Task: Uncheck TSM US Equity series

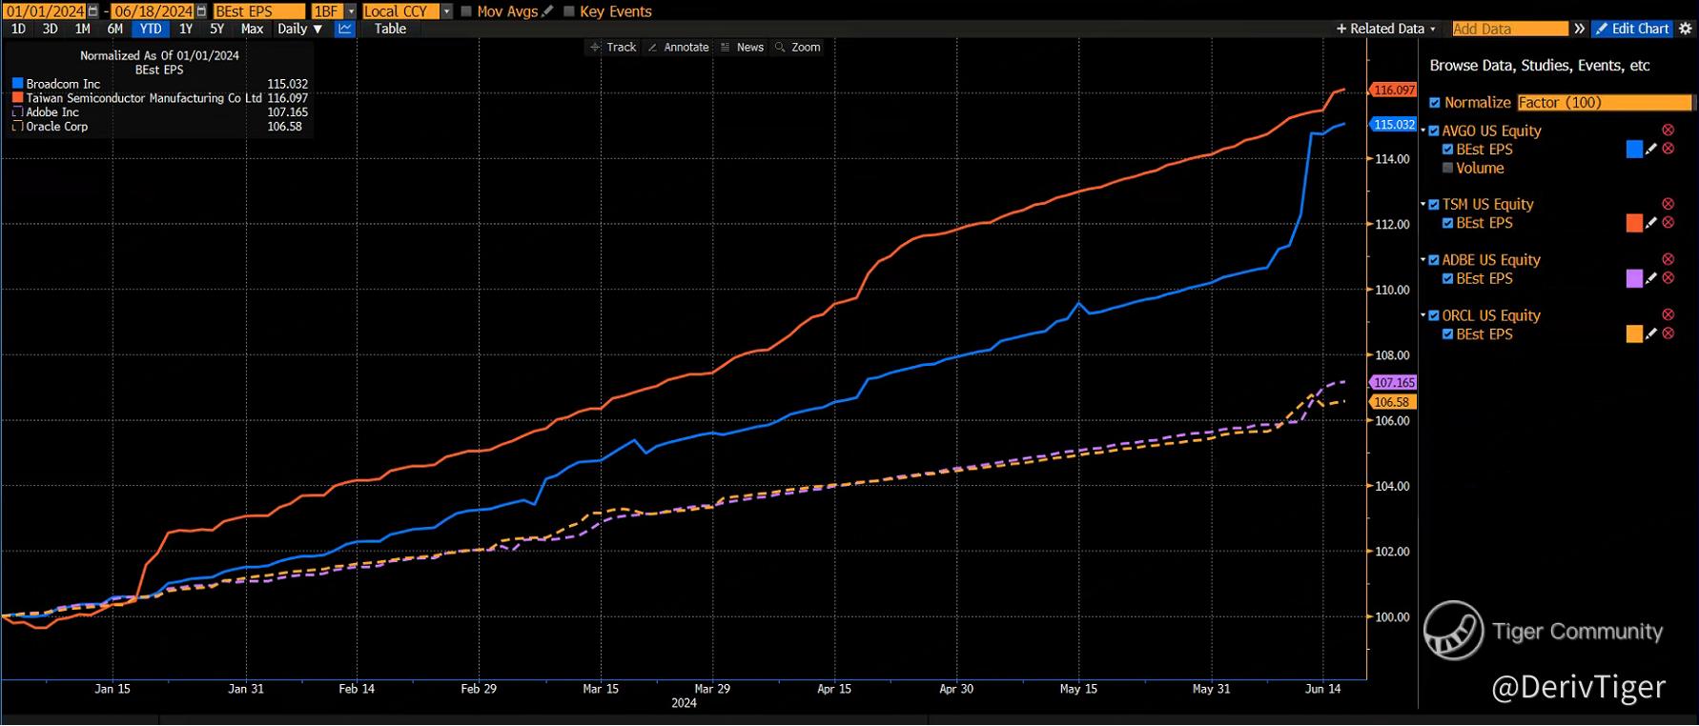Action: point(1434,204)
